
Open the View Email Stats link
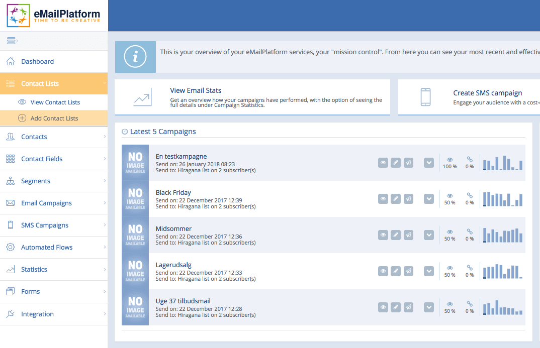click(196, 90)
